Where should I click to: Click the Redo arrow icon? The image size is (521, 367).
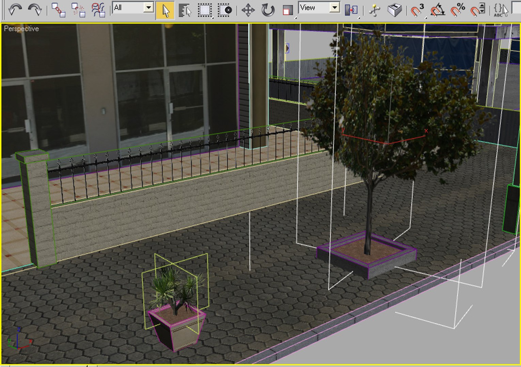pos(35,10)
